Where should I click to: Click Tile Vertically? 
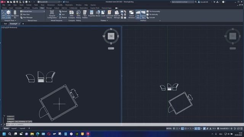pos(152,14)
